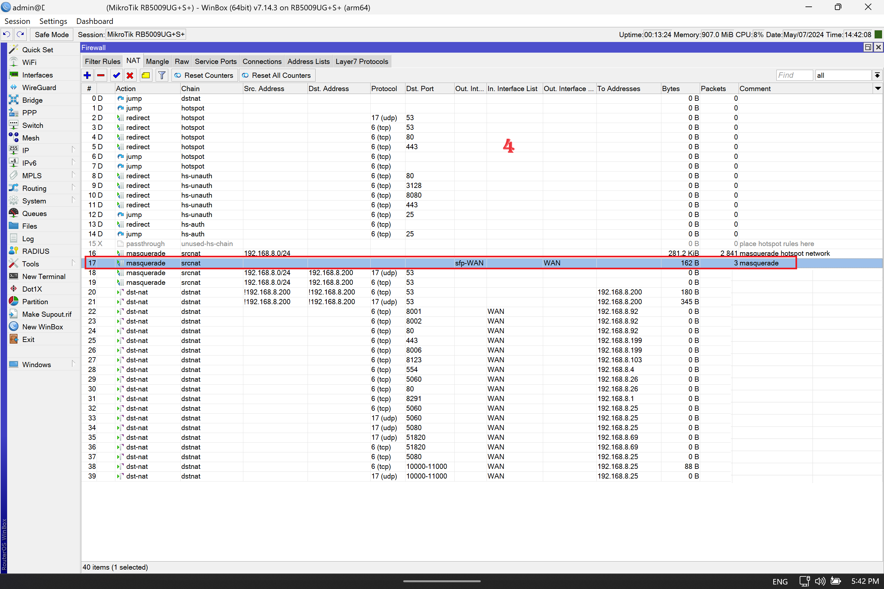The image size is (884, 589).
Task: Open New WinBox session
Action: click(42, 327)
